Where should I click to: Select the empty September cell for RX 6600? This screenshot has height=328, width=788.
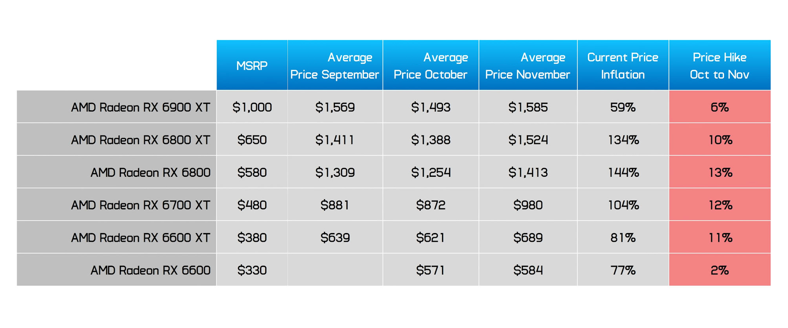(x=335, y=270)
